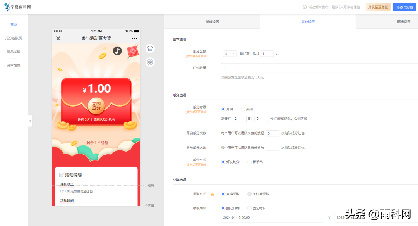Collapse the left panel with double chevron

(x=30, y=121)
